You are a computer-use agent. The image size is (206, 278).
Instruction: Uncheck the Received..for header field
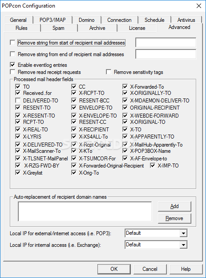[18, 93]
